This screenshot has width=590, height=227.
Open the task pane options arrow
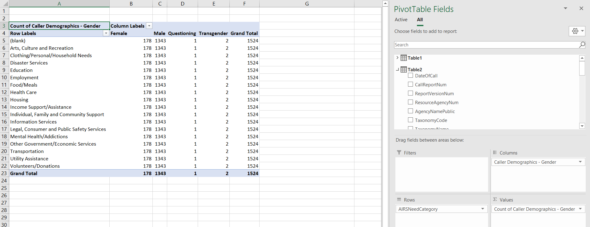click(x=565, y=8)
